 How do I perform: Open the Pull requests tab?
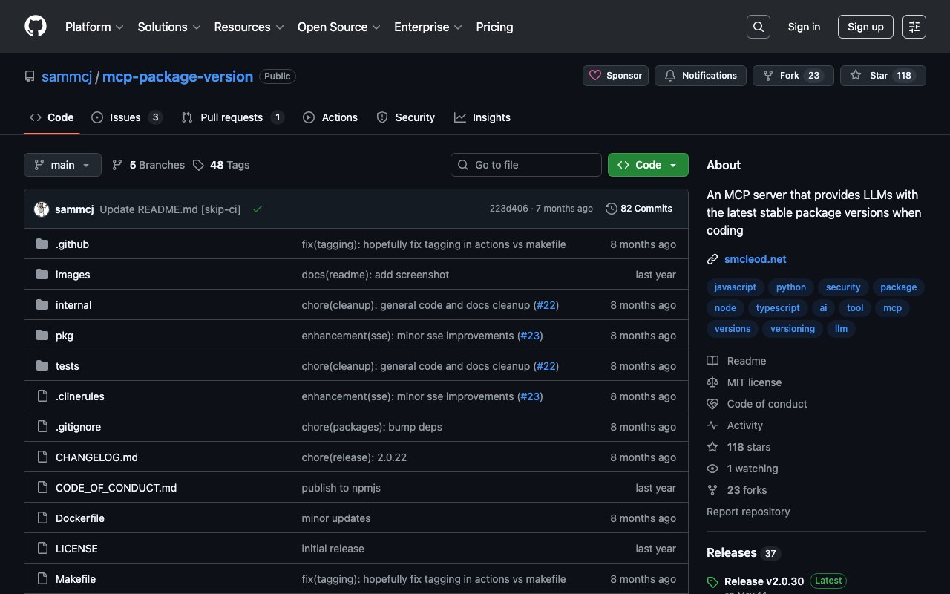[x=232, y=117]
